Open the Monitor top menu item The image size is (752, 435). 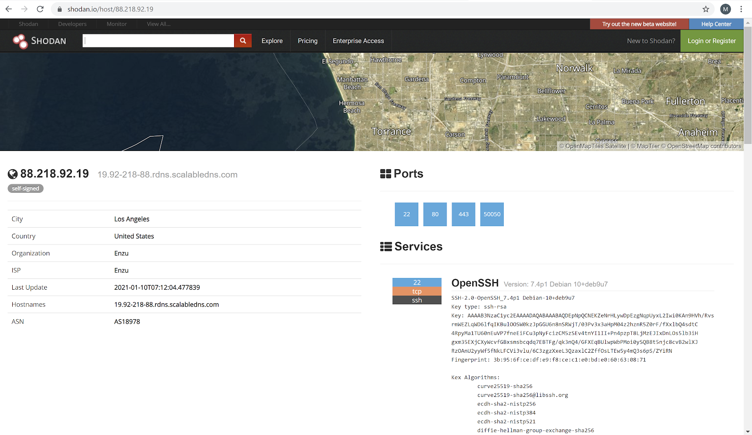[117, 24]
